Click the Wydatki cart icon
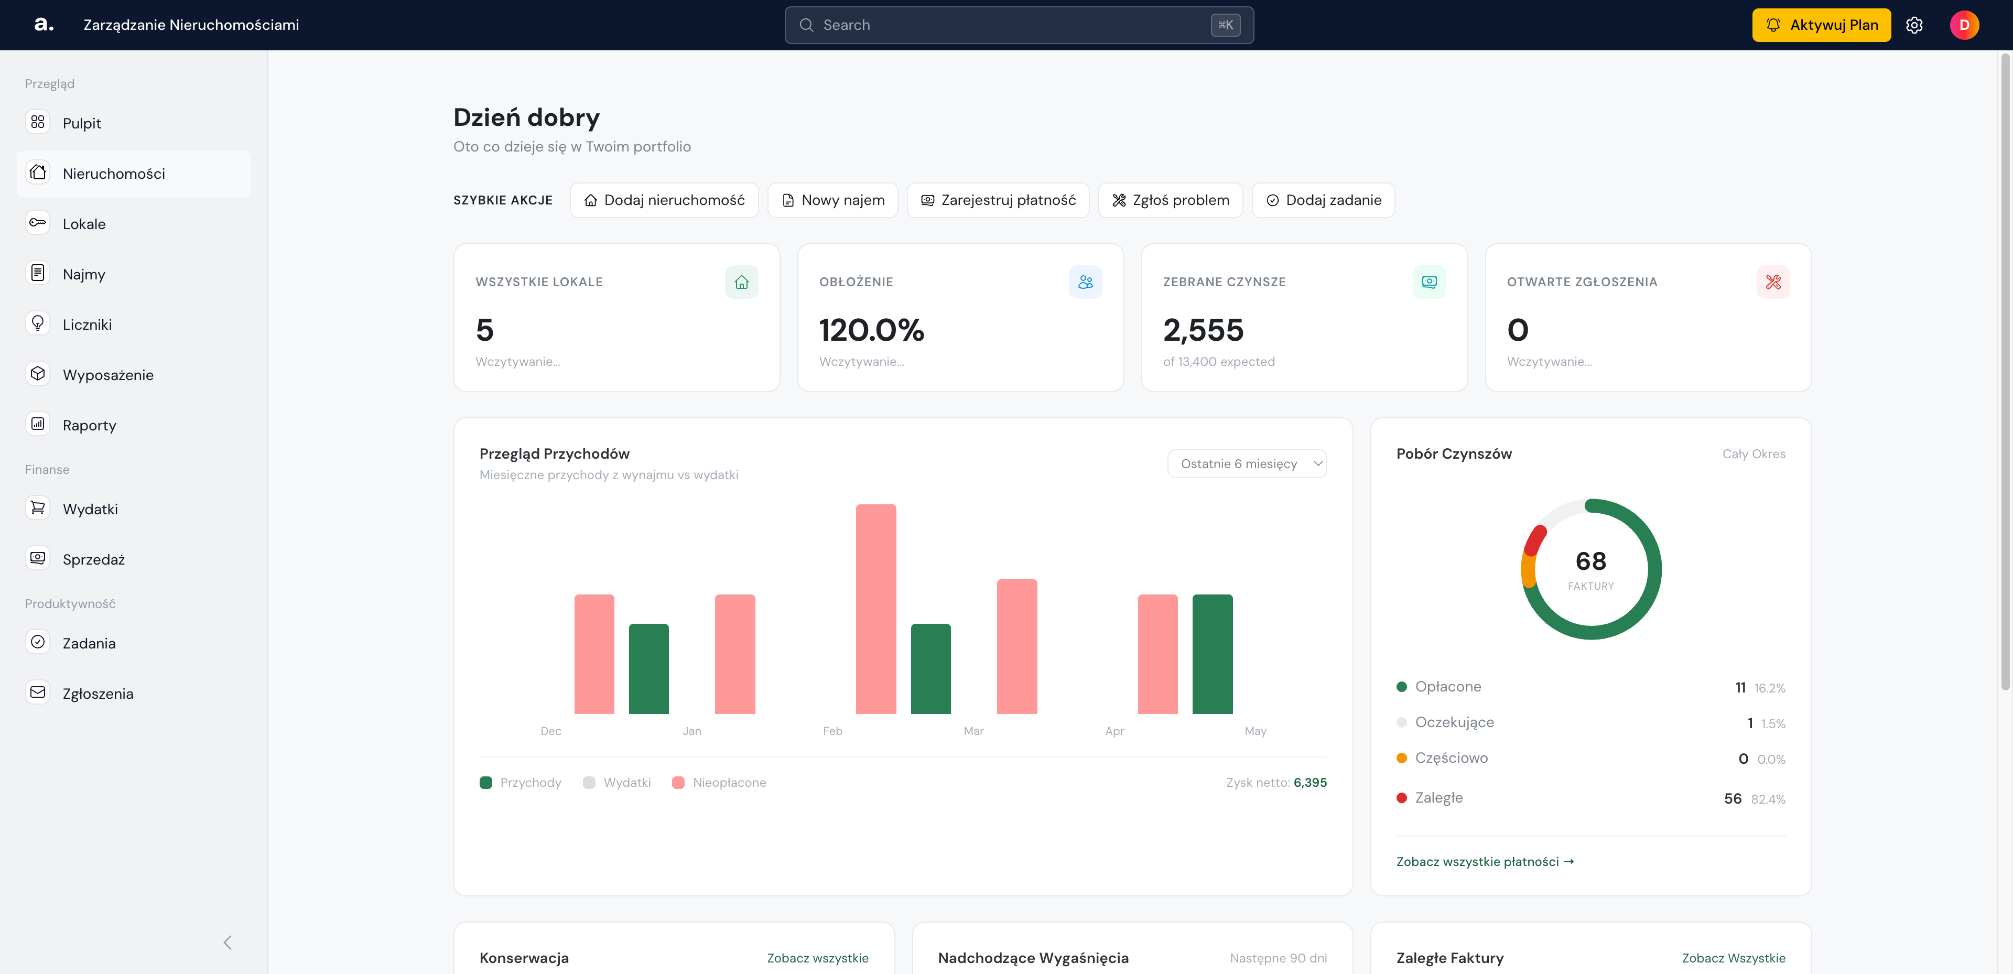2013x974 pixels. 38,508
